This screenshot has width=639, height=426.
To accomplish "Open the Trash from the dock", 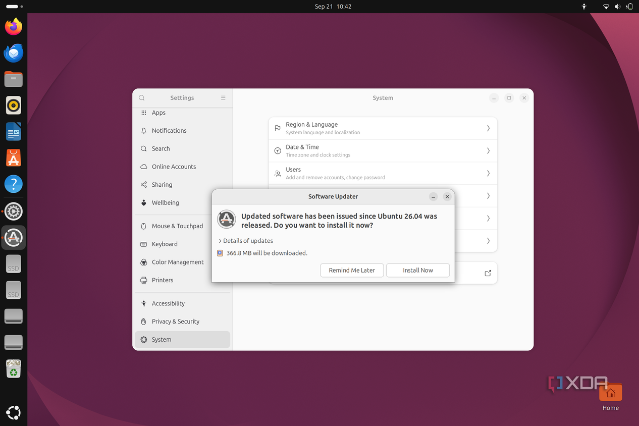I will pyautogui.click(x=14, y=368).
